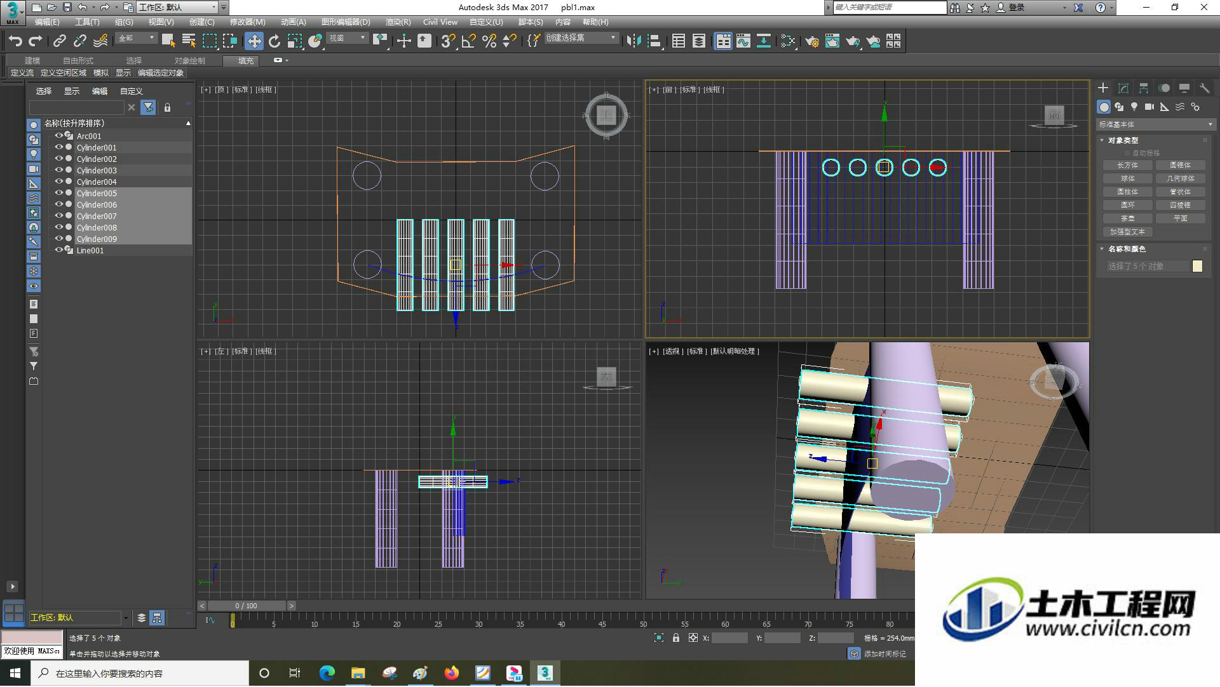Screen dimensions: 1220x687
Task: Open named selection sets dropdown 创建选择集
Action: (581, 38)
